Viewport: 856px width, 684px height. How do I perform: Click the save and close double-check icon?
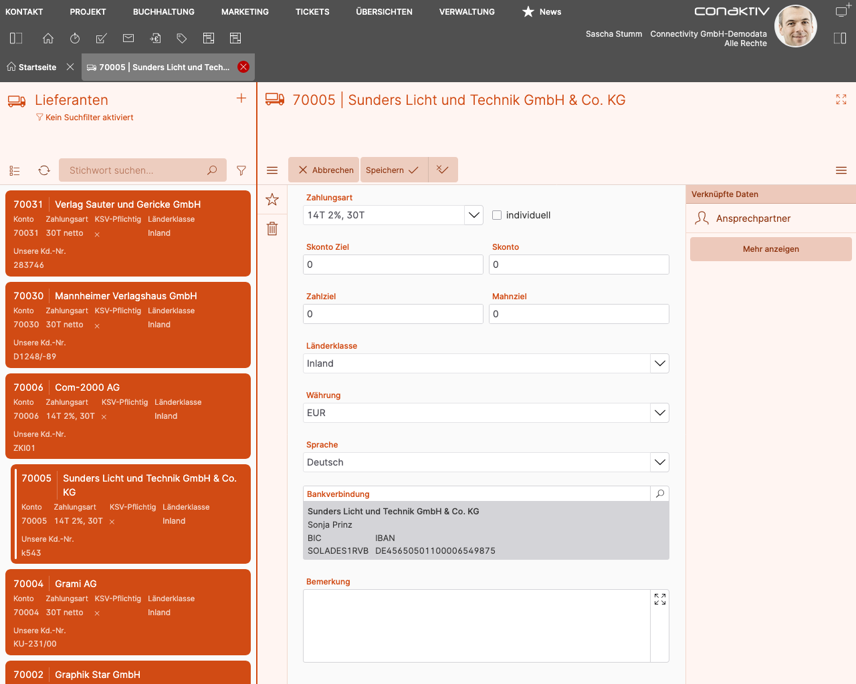click(443, 170)
